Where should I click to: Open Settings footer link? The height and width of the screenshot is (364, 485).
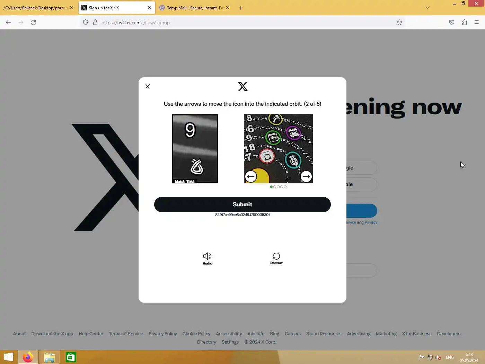tap(230, 342)
